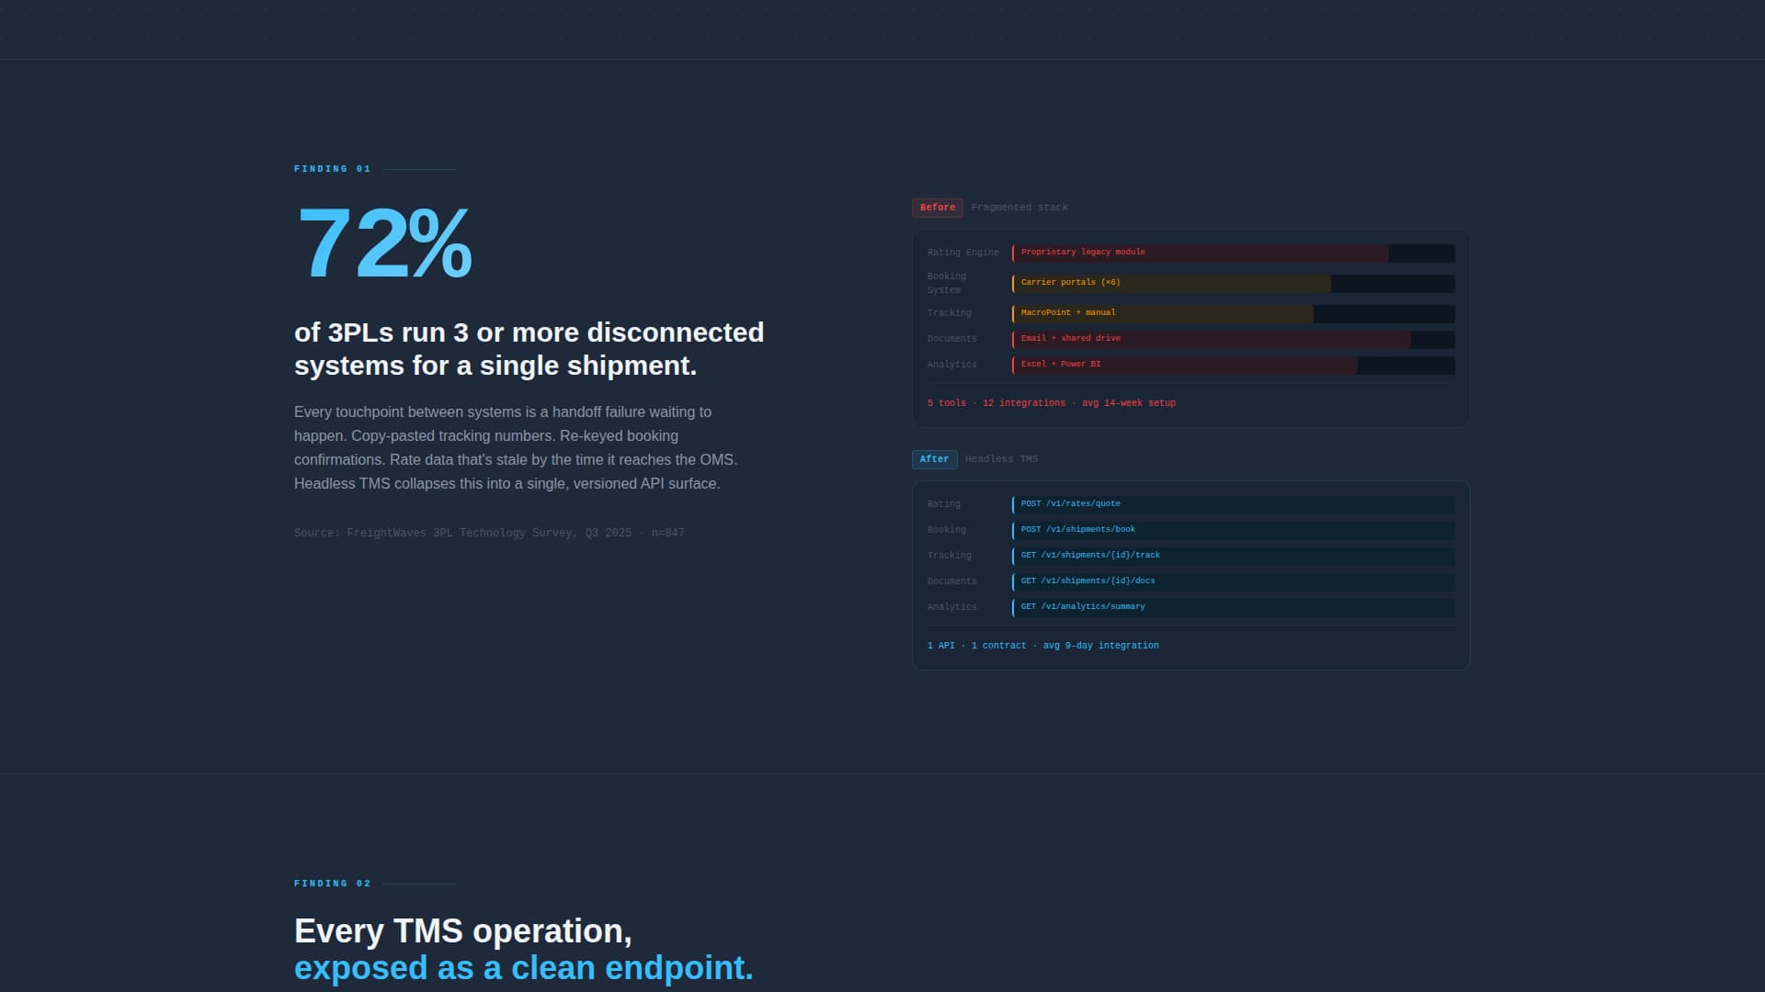Click the blue After badge
The height and width of the screenshot is (992, 1765).
(934, 459)
